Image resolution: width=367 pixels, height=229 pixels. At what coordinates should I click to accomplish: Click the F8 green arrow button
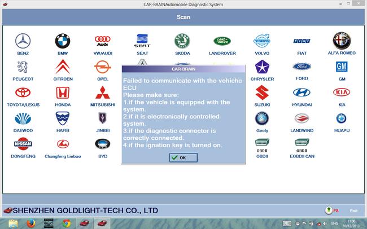point(329,210)
